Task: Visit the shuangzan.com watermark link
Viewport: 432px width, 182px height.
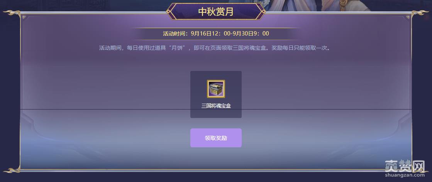Action: [405, 175]
